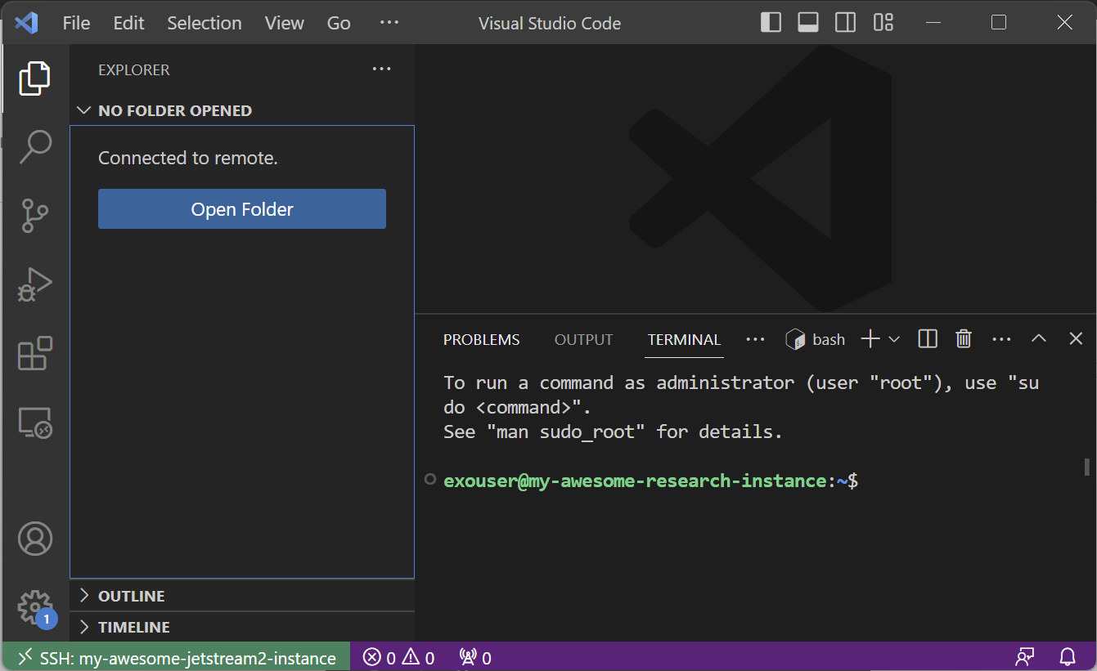Minimize the VS Code window

pyautogui.click(x=933, y=23)
